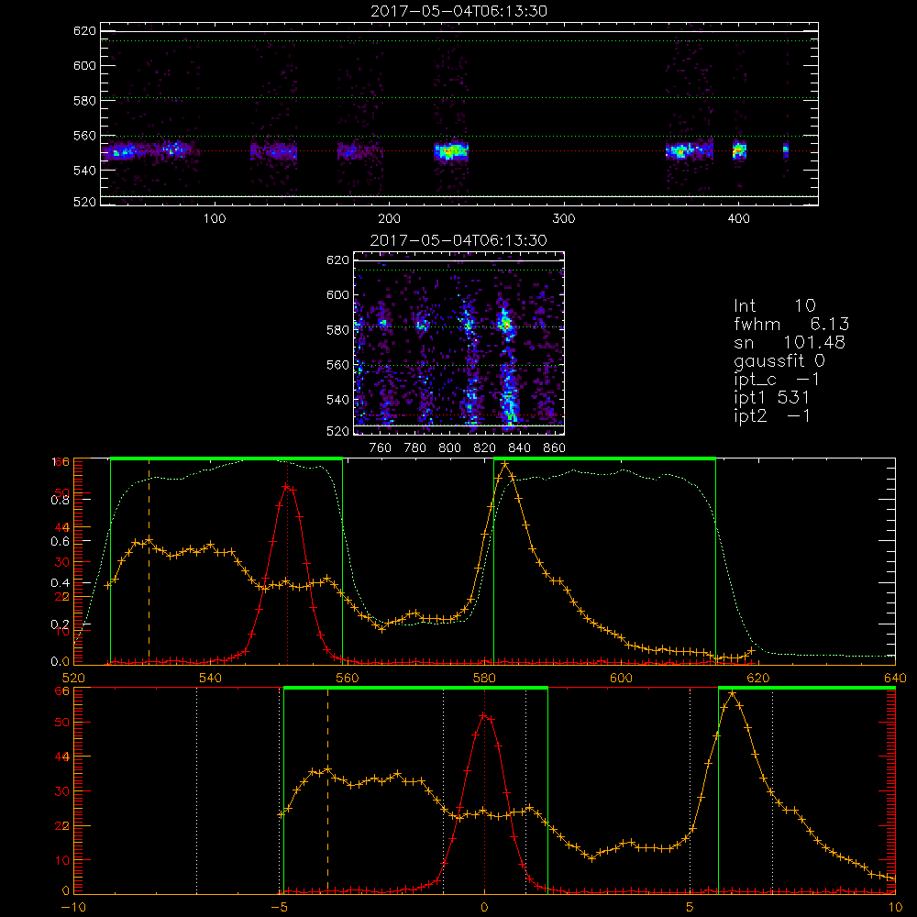Click the bright blob at x=400 in wide spectrogram
The image size is (917, 917).
(x=739, y=150)
